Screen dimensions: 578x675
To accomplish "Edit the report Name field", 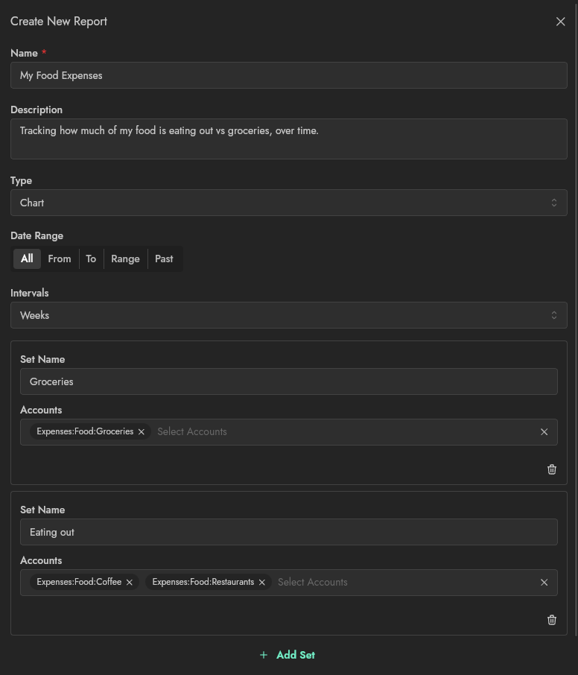I will click(x=289, y=75).
